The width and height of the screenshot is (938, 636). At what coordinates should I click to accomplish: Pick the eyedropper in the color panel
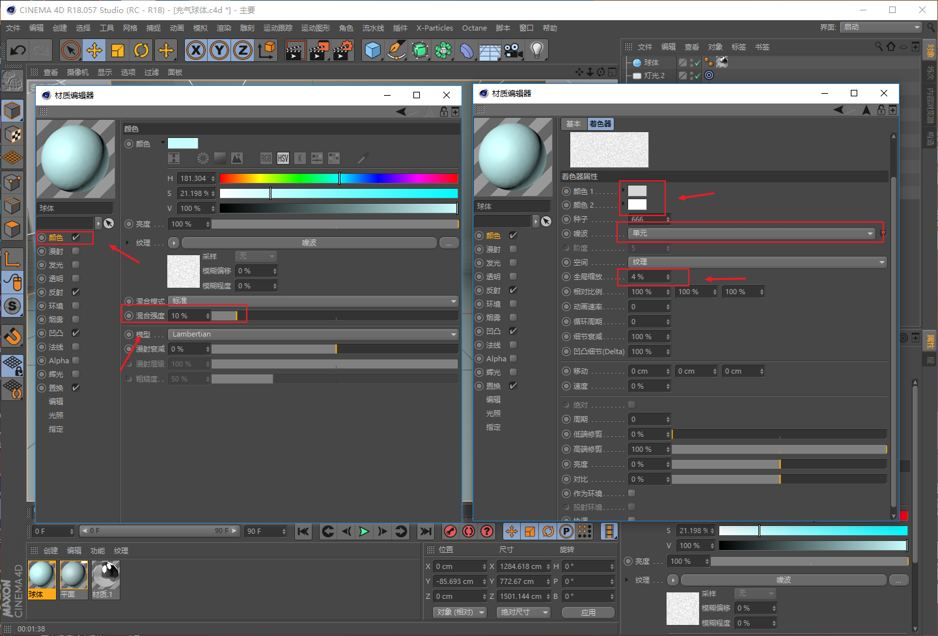[x=363, y=158]
